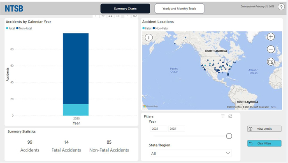Toggle Fatal legend on map
The image size is (288, 163).
point(147,28)
